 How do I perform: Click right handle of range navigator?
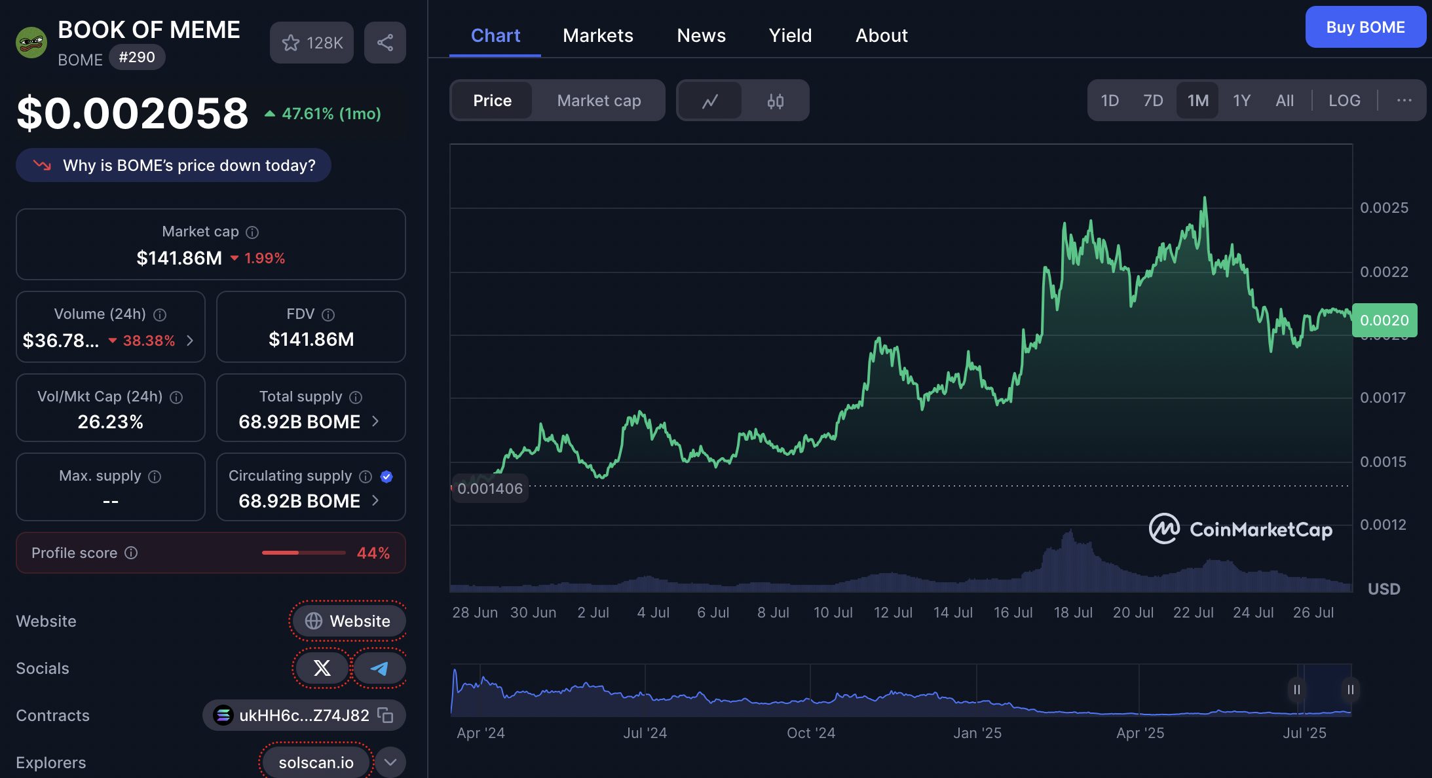point(1350,690)
